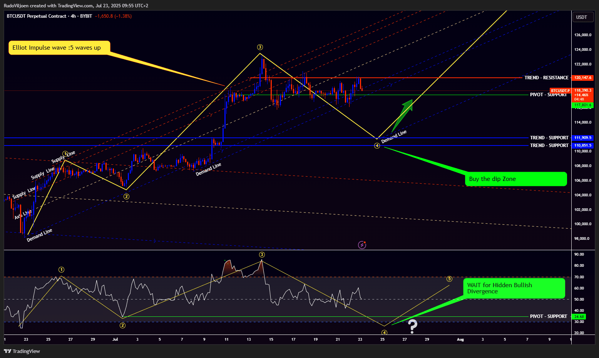
Task: Click the PIVOT - SUPPORT label in RSI pane
Action: click(549, 316)
